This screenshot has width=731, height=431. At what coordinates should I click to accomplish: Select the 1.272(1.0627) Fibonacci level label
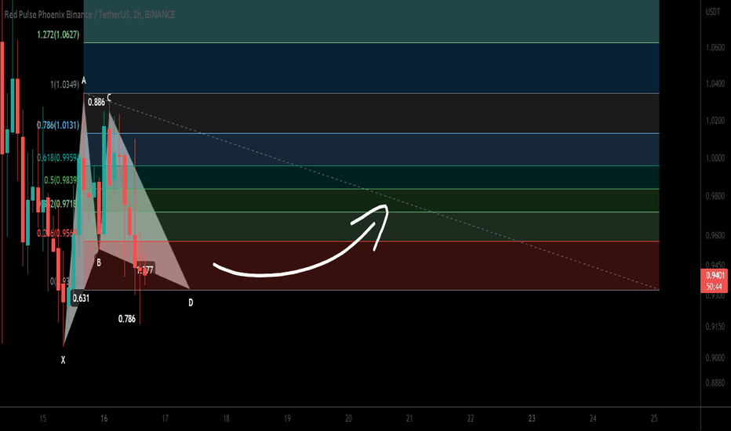[58, 34]
